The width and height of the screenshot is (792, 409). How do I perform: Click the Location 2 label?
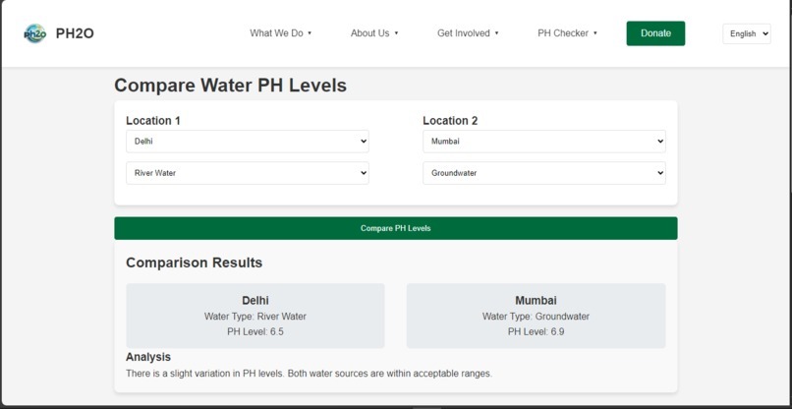point(450,121)
